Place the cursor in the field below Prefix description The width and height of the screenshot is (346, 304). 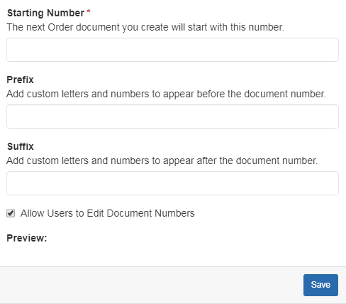click(x=172, y=116)
